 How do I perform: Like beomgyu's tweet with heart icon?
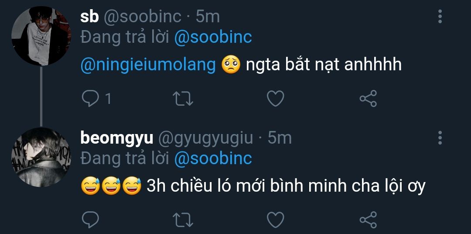pyautogui.click(x=275, y=220)
